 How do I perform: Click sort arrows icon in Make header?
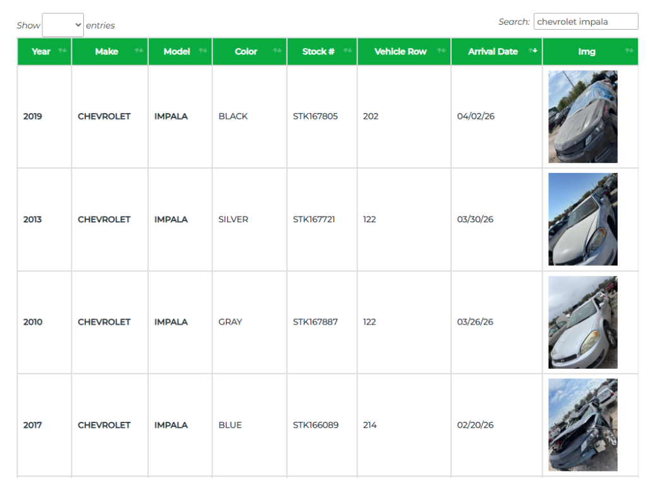139,51
